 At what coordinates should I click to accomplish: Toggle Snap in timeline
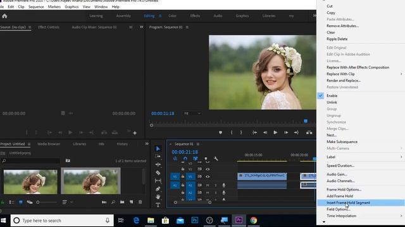tap(185, 158)
